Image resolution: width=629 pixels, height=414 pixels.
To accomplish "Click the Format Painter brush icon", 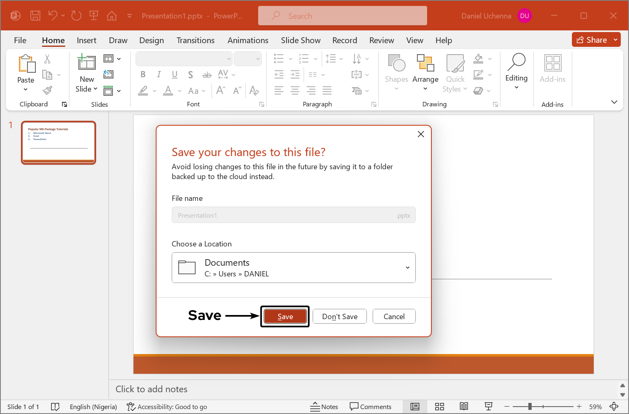I will point(48,90).
